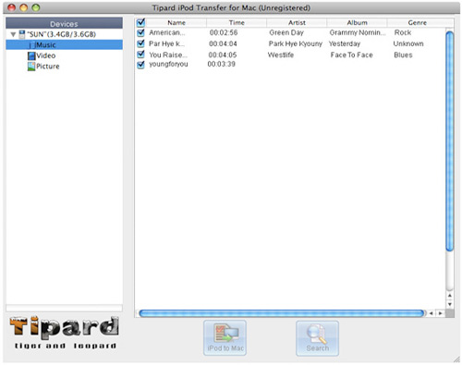The image size is (462, 365).
Task: Click the Video film icon
Action: tap(31, 55)
